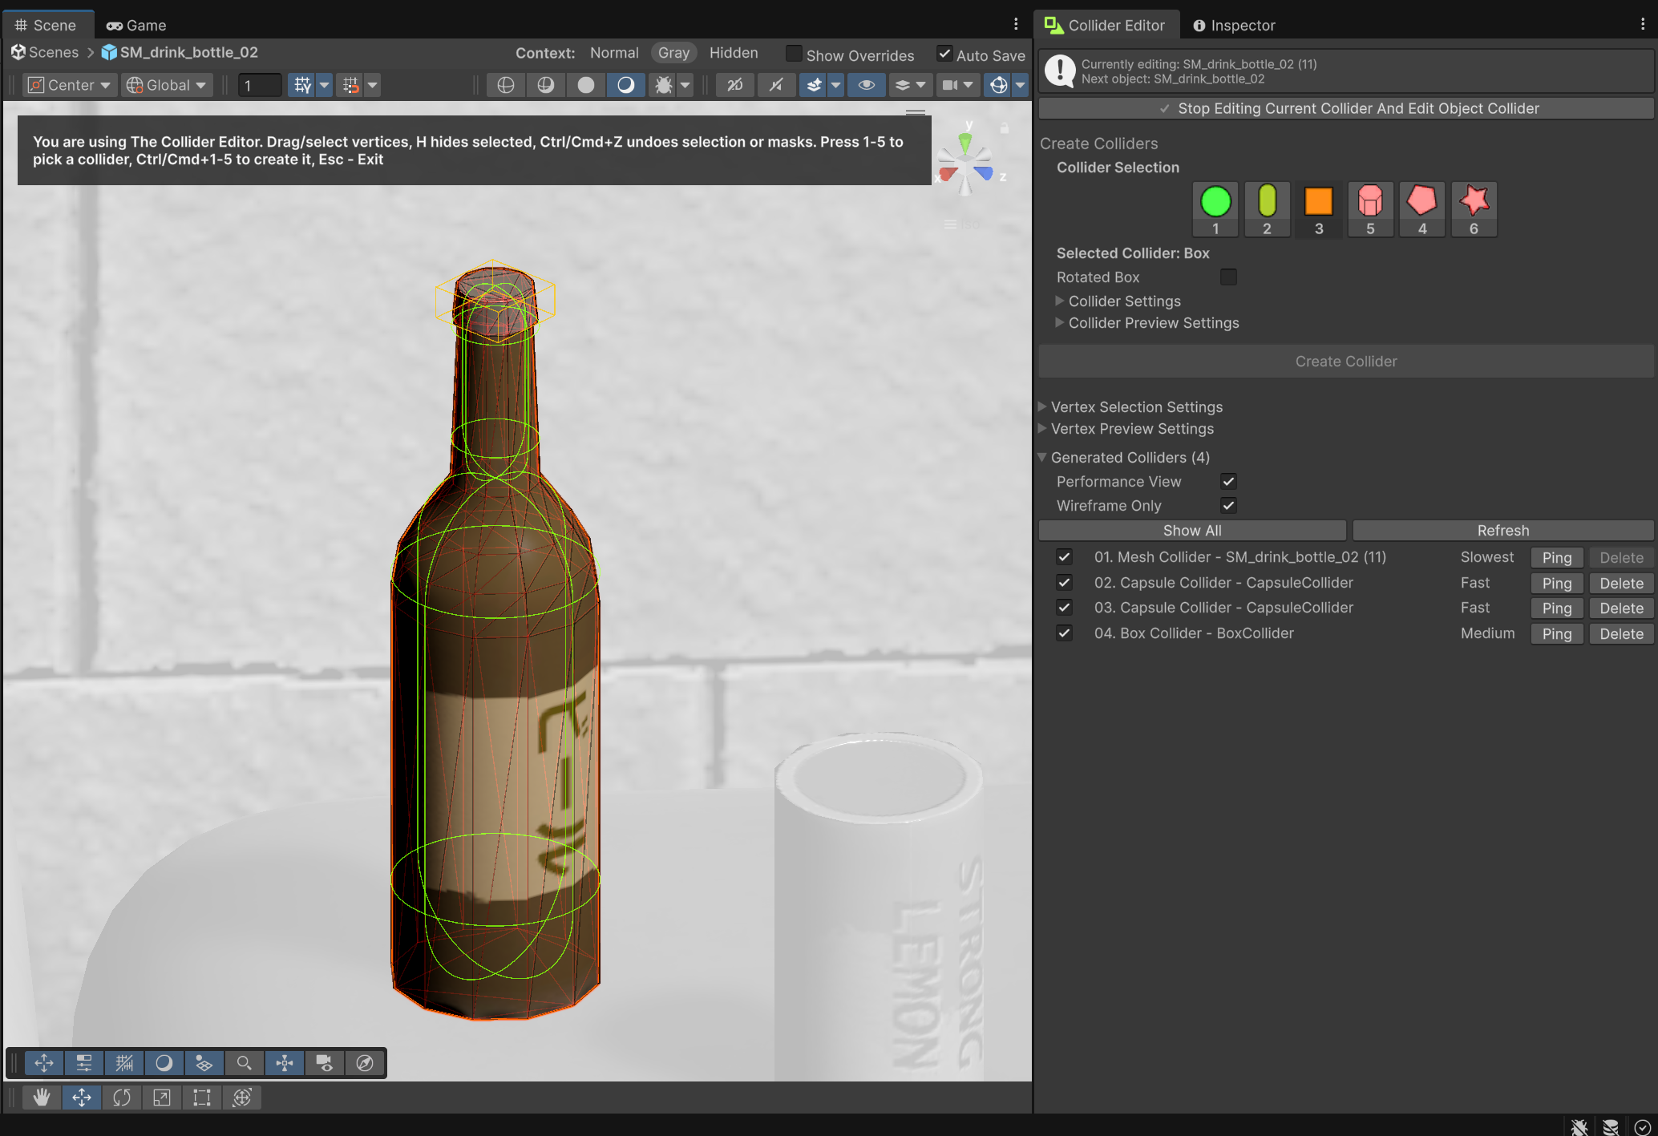The image size is (1658, 1136).
Task: Click the snap increment magnet icon
Action: [x=350, y=85]
